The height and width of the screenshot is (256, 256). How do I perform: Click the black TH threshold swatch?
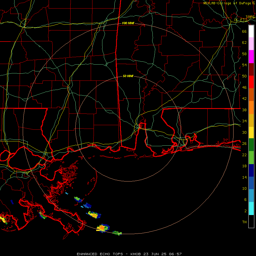pos(251,221)
